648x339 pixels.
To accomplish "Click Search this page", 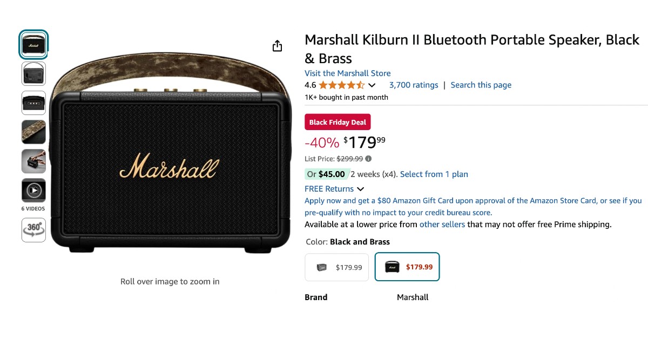I will (481, 85).
